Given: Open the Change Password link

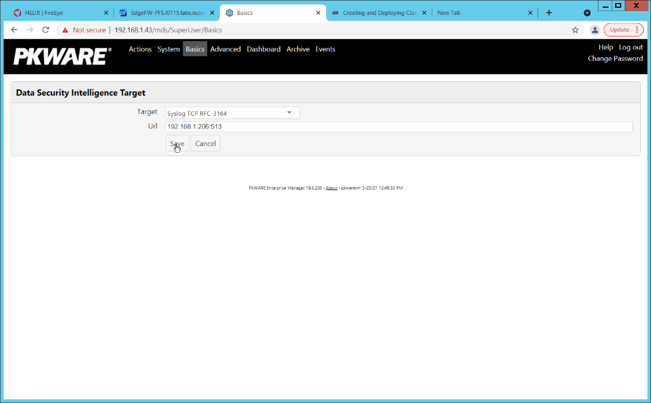Looking at the screenshot, I should click(x=615, y=58).
